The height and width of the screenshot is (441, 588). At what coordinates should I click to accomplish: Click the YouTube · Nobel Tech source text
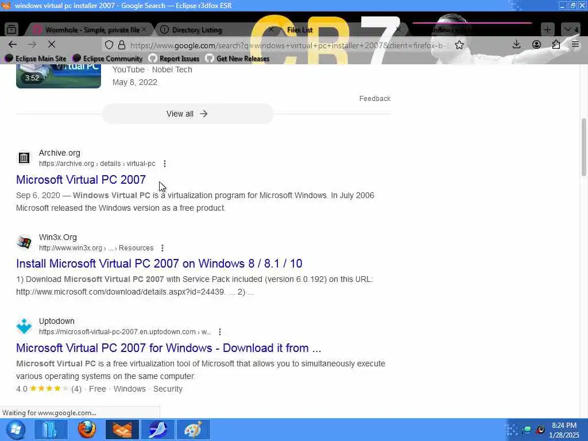(152, 69)
